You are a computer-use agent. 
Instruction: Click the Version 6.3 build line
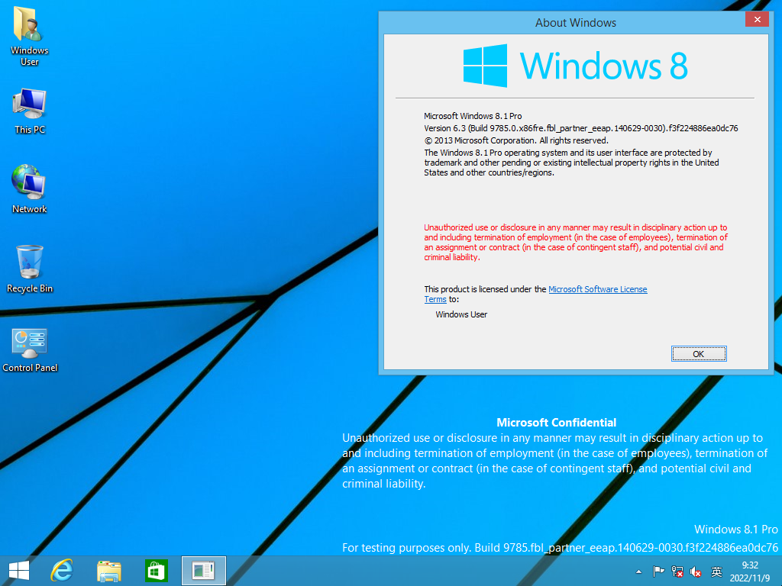coord(580,128)
